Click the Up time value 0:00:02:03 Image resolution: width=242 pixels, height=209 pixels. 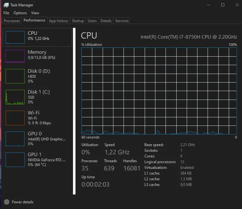(x=95, y=184)
